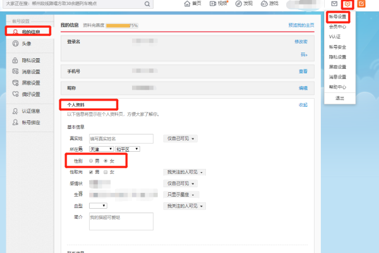Click the orange compose post icon

coord(361,4)
